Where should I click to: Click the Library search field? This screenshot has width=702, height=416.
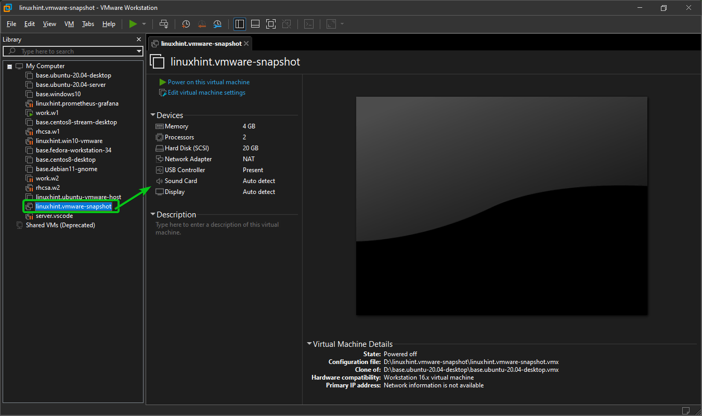(73, 51)
